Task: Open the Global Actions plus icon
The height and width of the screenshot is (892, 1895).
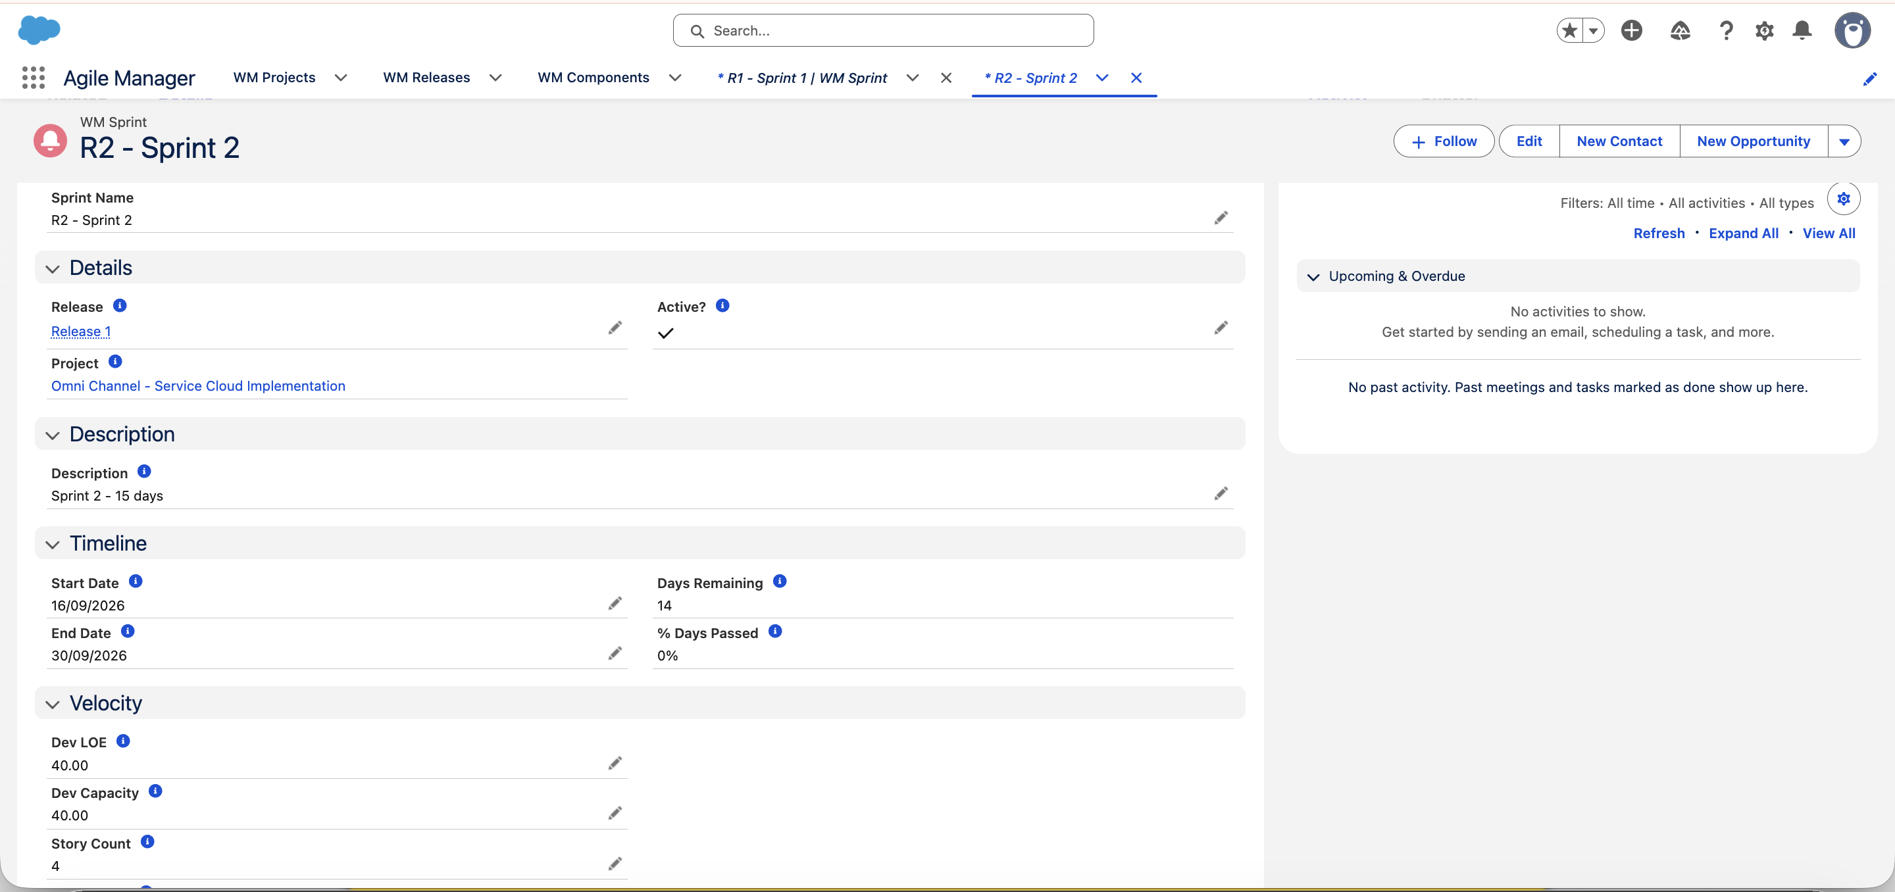Action: (1632, 30)
